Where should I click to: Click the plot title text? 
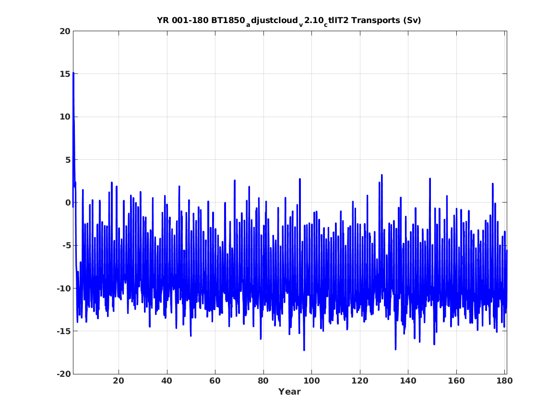click(289, 21)
